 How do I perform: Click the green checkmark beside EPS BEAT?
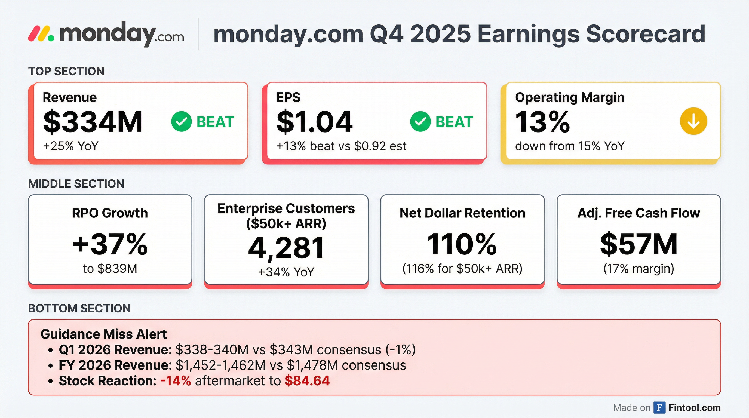(420, 121)
